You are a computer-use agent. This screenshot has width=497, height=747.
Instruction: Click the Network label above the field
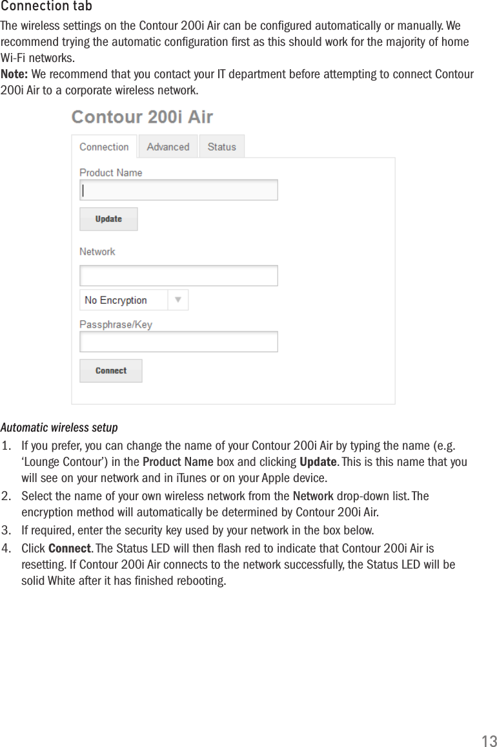[97, 251]
